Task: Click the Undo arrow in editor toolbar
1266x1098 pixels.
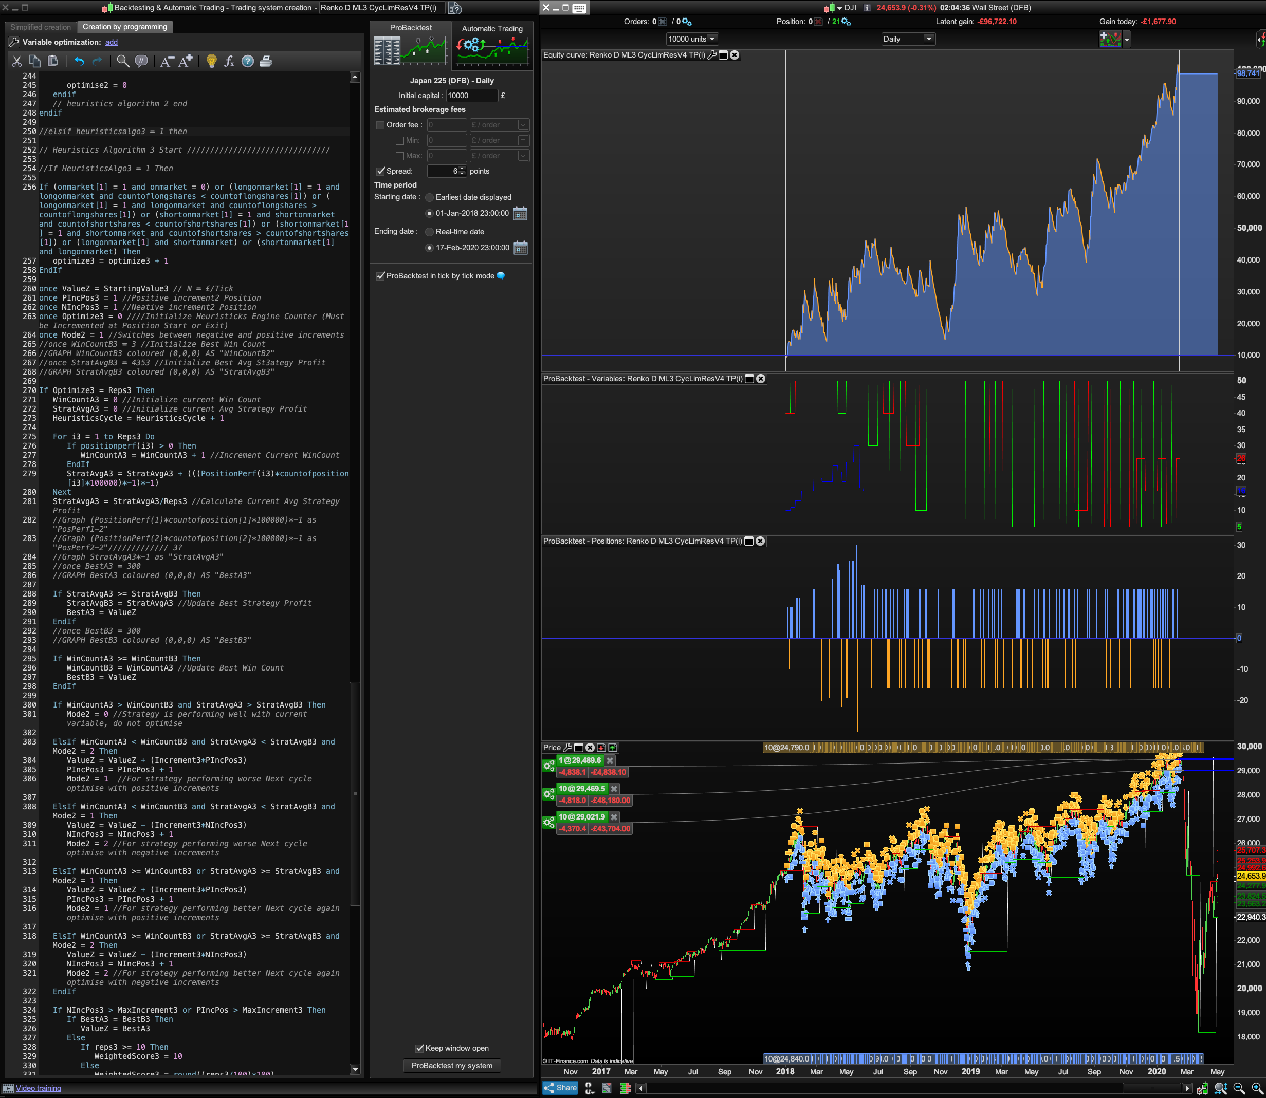Action: (79, 61)
